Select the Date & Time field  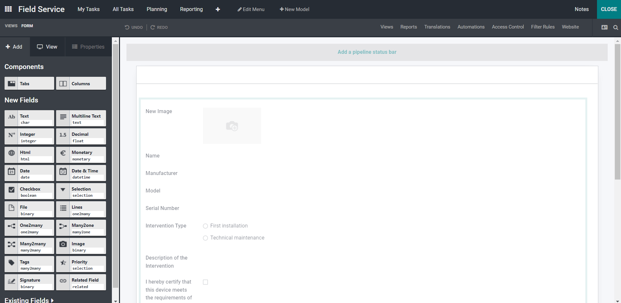tap(81, 173)
